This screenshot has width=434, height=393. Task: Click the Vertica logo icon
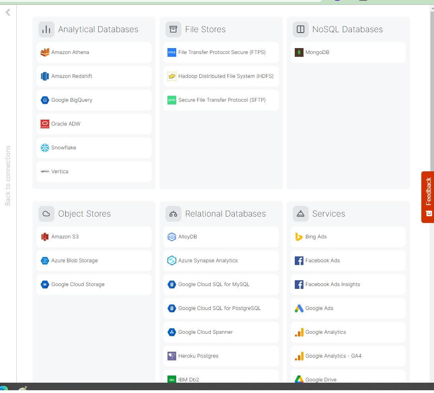click(x=45, y=172)
